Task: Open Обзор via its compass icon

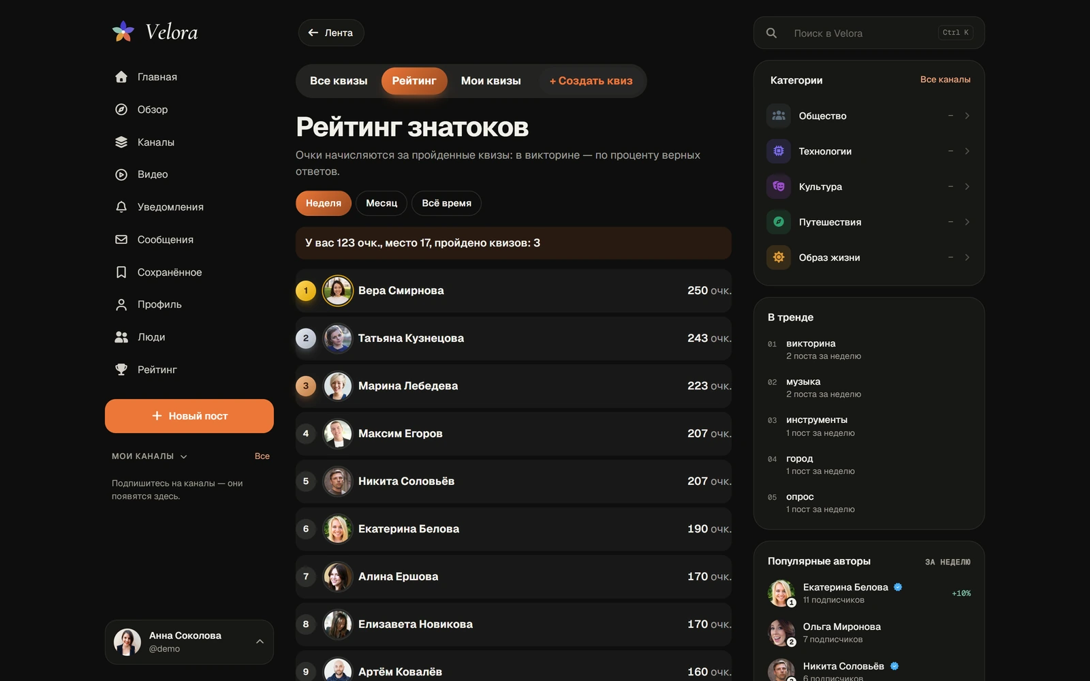Action: point(121,110)
